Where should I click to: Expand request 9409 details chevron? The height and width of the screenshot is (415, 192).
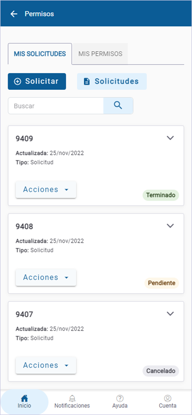click(x=171, y=138)
